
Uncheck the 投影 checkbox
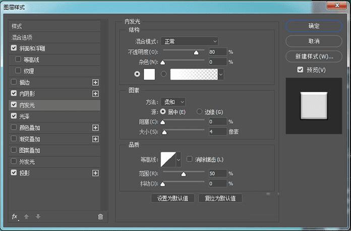coord(14,172)
